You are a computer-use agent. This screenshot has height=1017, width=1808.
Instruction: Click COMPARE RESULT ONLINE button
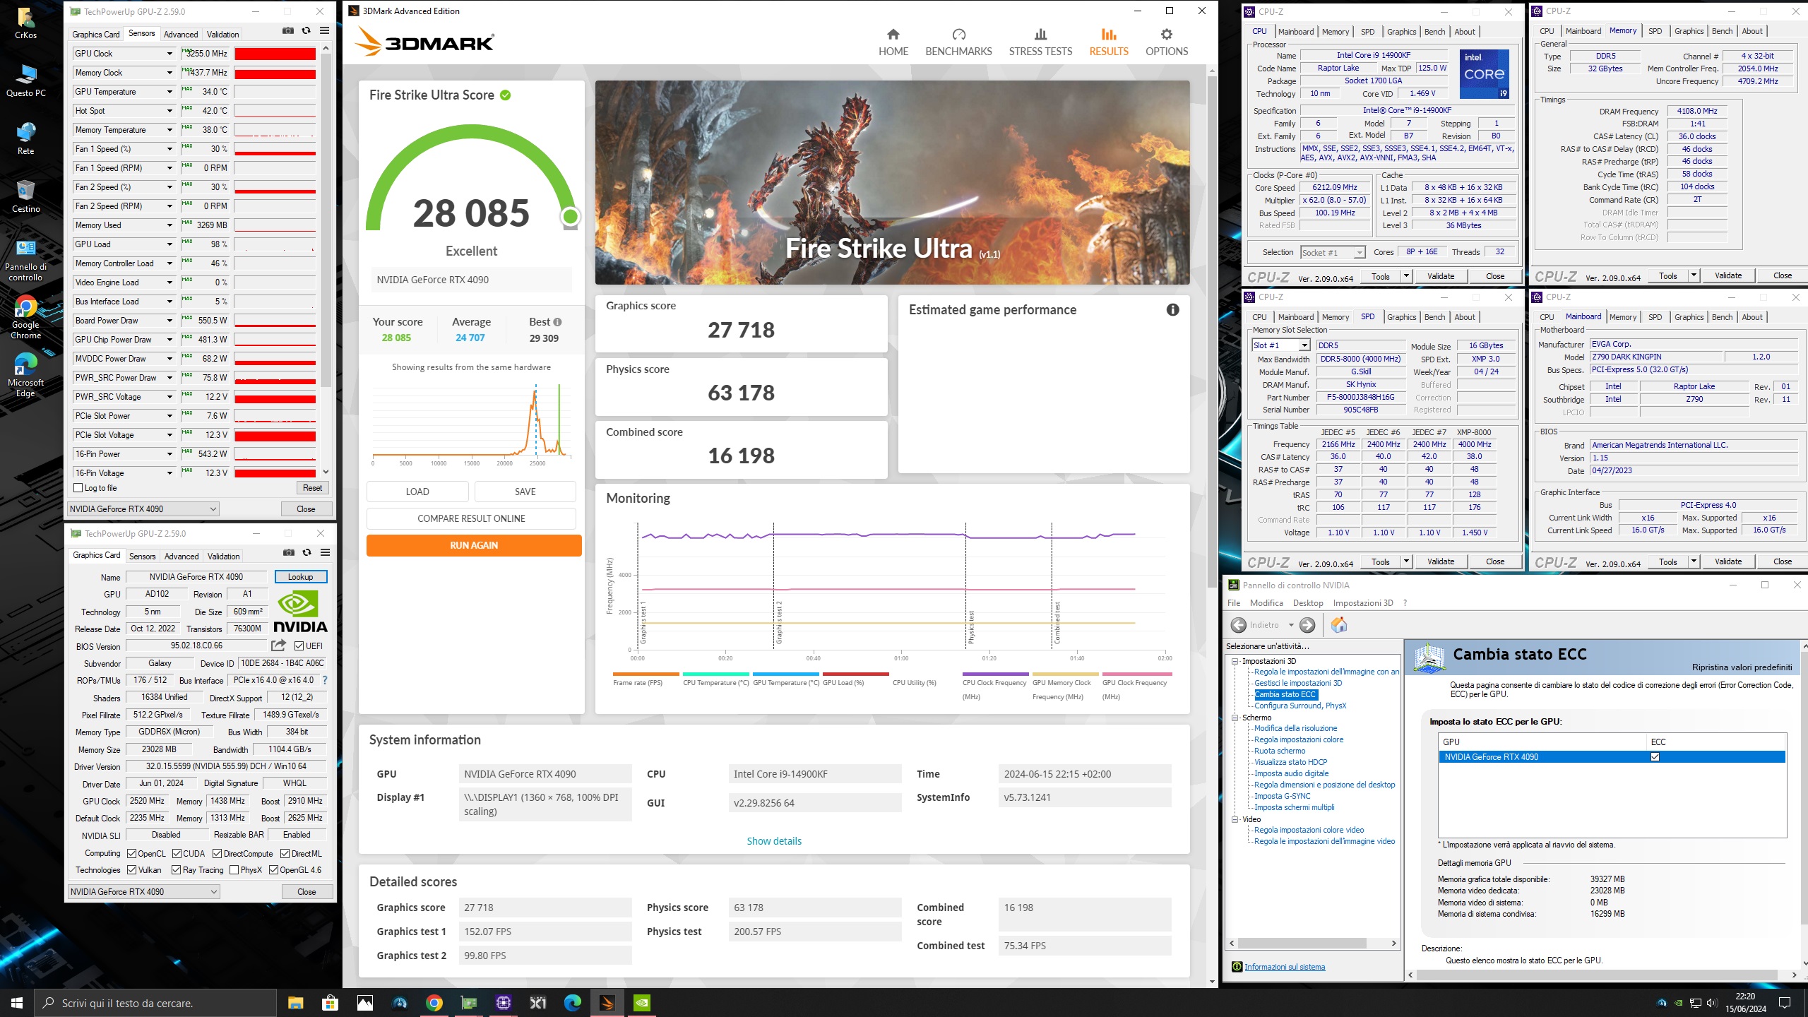coord(471,518)
